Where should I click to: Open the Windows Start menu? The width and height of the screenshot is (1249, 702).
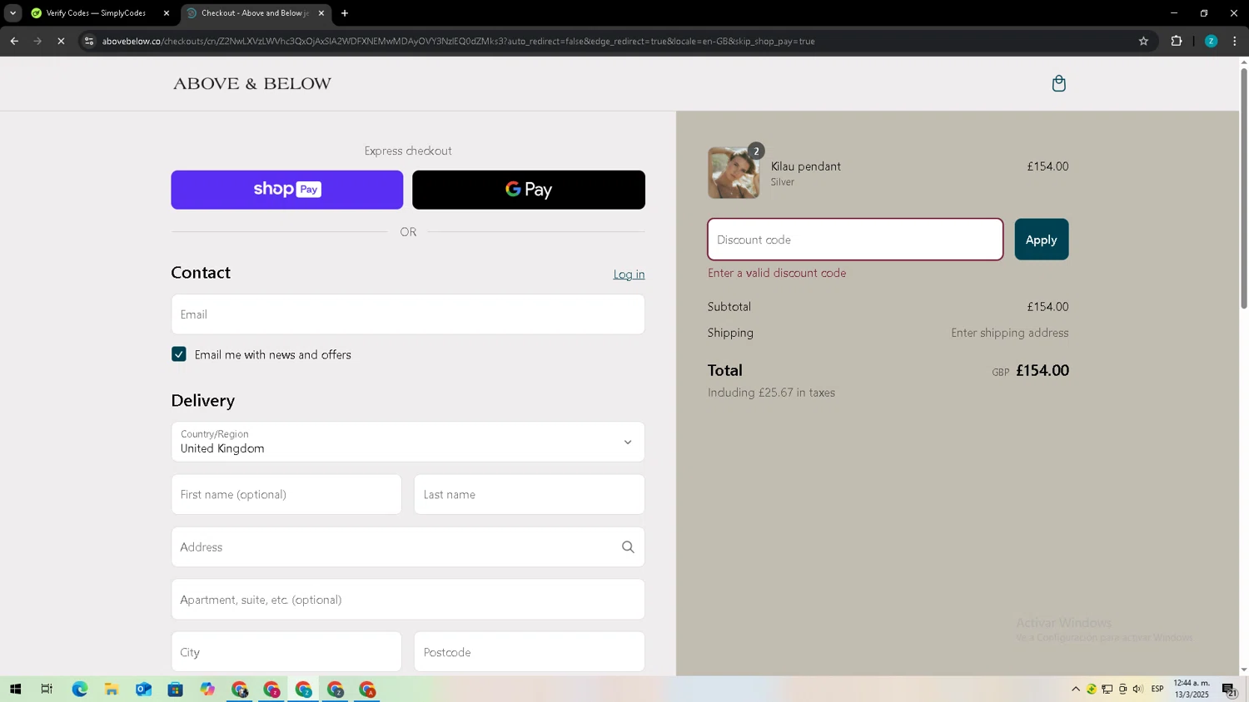coord(15,689)
